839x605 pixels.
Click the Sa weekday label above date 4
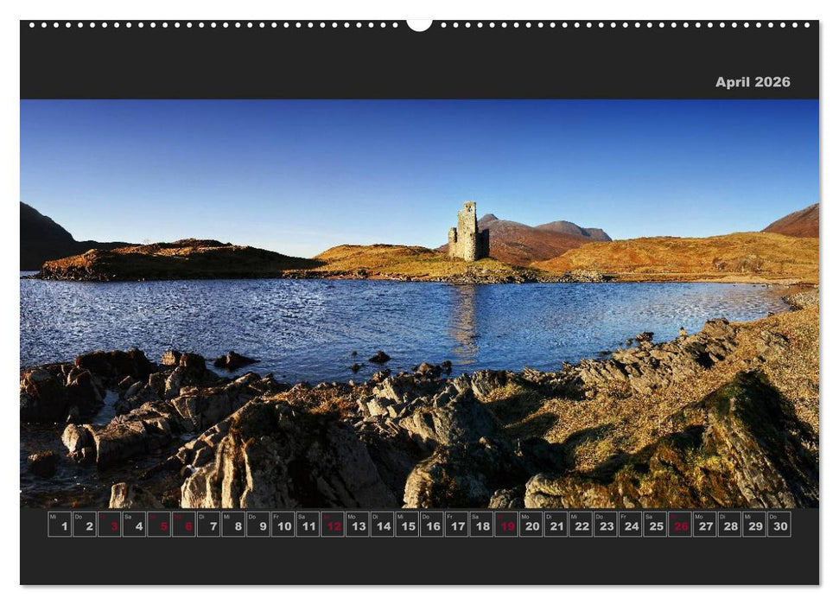click(x=128, y=515)
